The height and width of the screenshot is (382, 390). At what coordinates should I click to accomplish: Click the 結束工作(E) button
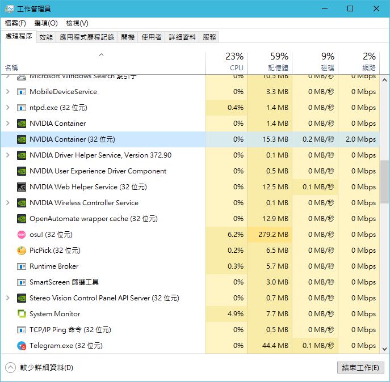(x=360, y=368)
